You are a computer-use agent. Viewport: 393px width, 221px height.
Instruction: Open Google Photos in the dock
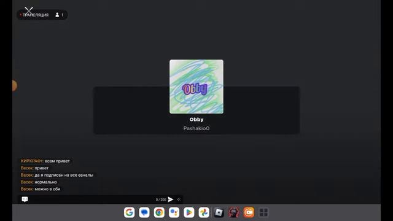(x=204, y=212)
